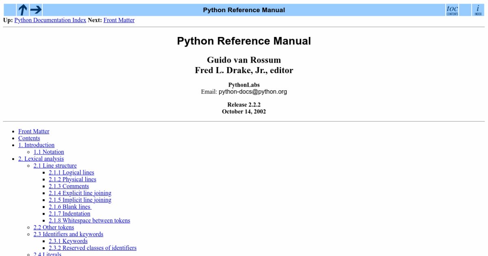Open 2.1.7 Indentation subsection
The height and width of the screenshot is (256, 488).
tap(70, 214)
